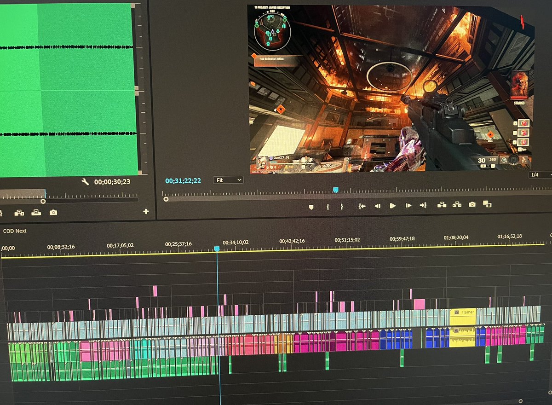The height and width of the screenshot is (405, 552).
Task: Click the green audio waveform in Source monitor
Action: tap(68, 90)
